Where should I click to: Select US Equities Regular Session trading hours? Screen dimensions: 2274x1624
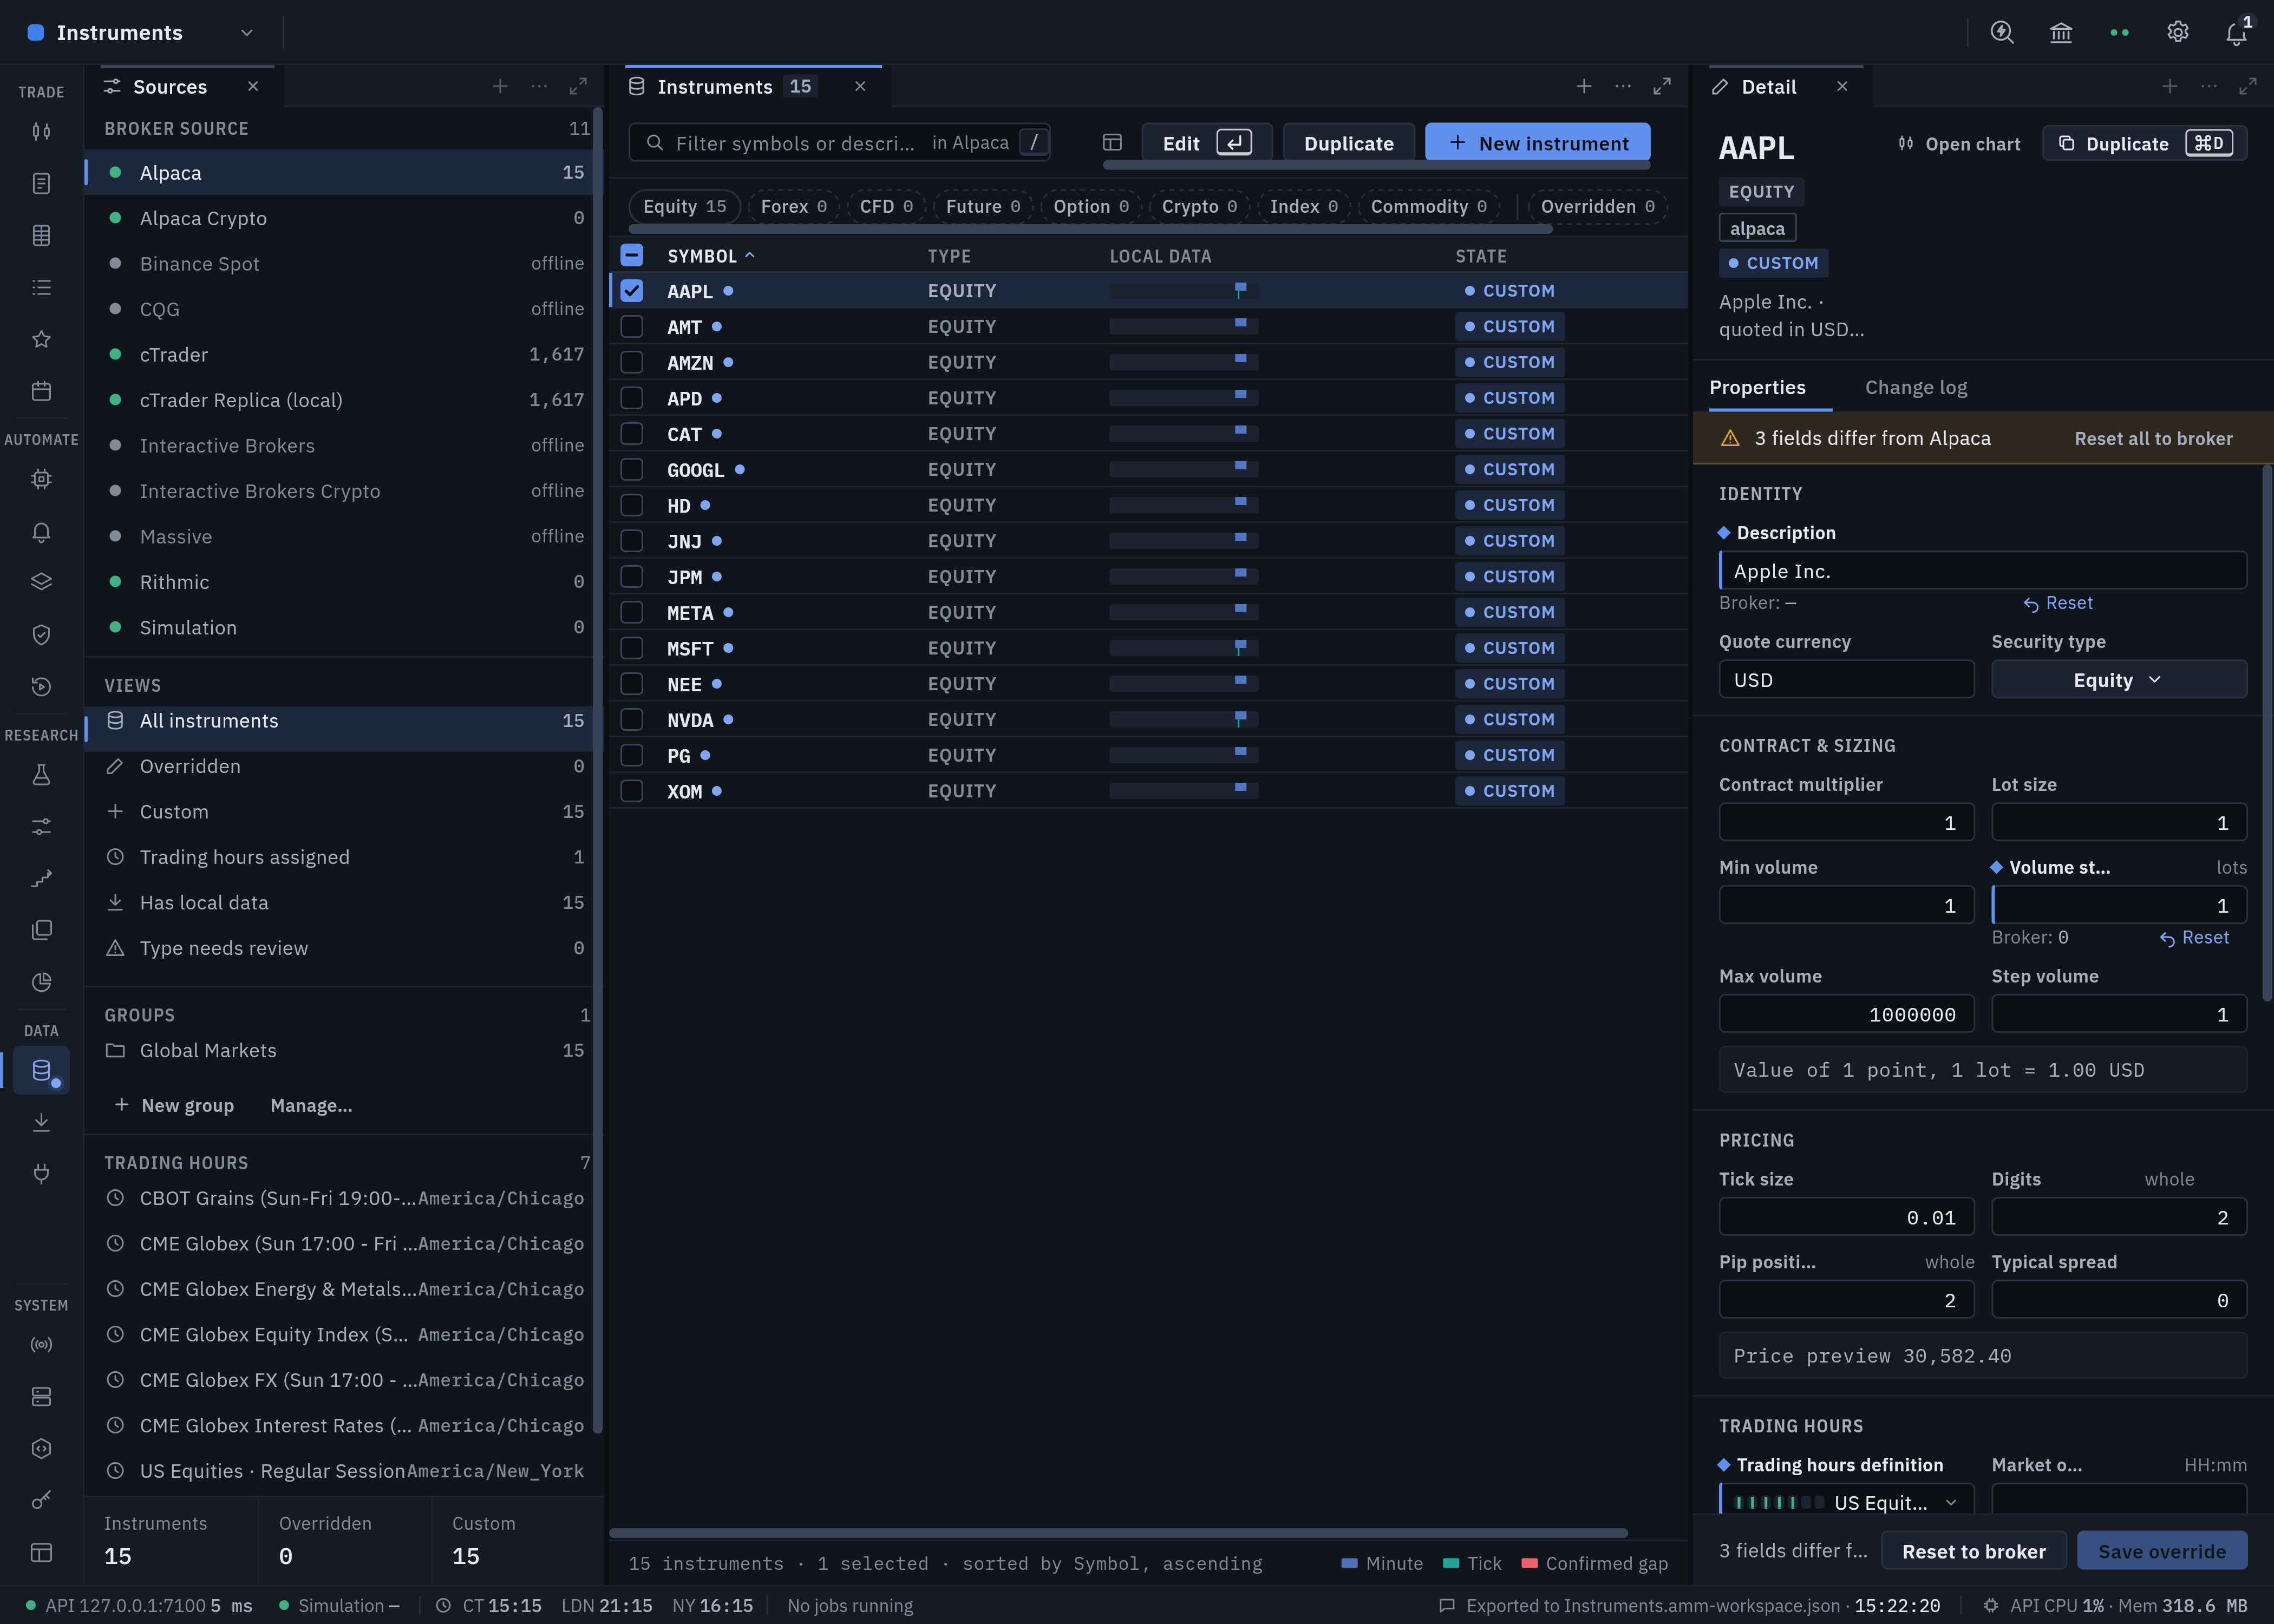345,1471
